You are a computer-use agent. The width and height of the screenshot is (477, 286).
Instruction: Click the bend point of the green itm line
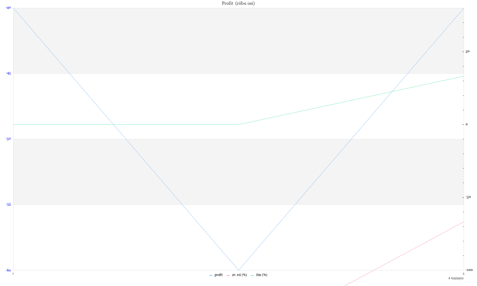pyautogui.click(x=238, y=124)
